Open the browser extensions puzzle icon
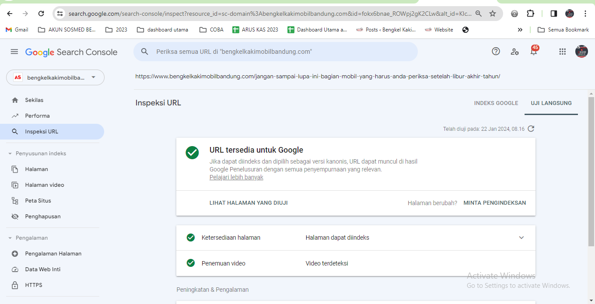The image size is (595, 304). click(x=530, y=14)
